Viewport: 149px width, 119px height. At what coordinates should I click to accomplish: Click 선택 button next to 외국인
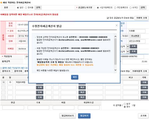tap(143, 8)
